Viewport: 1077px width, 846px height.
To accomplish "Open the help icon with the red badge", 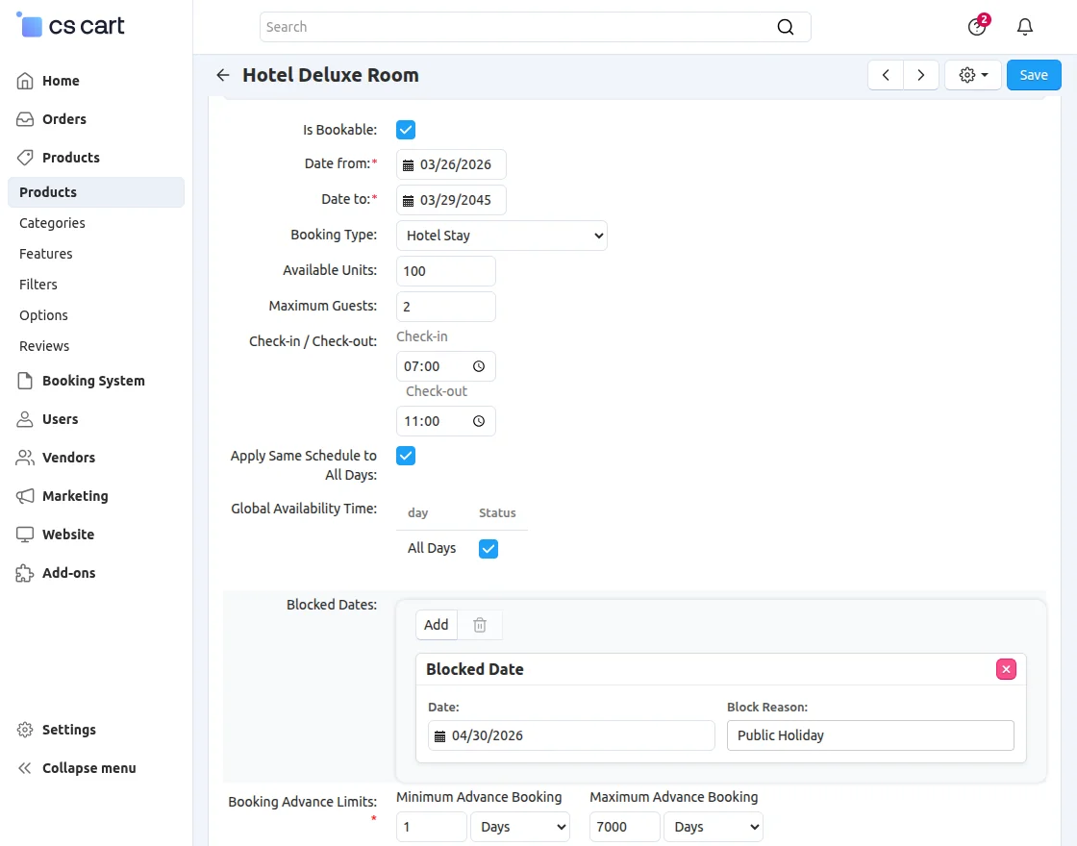I will (977, 27).
